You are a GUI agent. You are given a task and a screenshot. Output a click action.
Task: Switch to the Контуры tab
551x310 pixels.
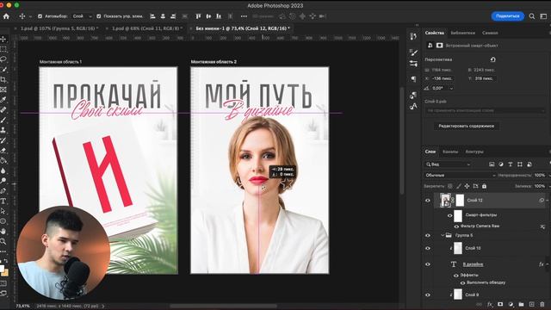474,152
